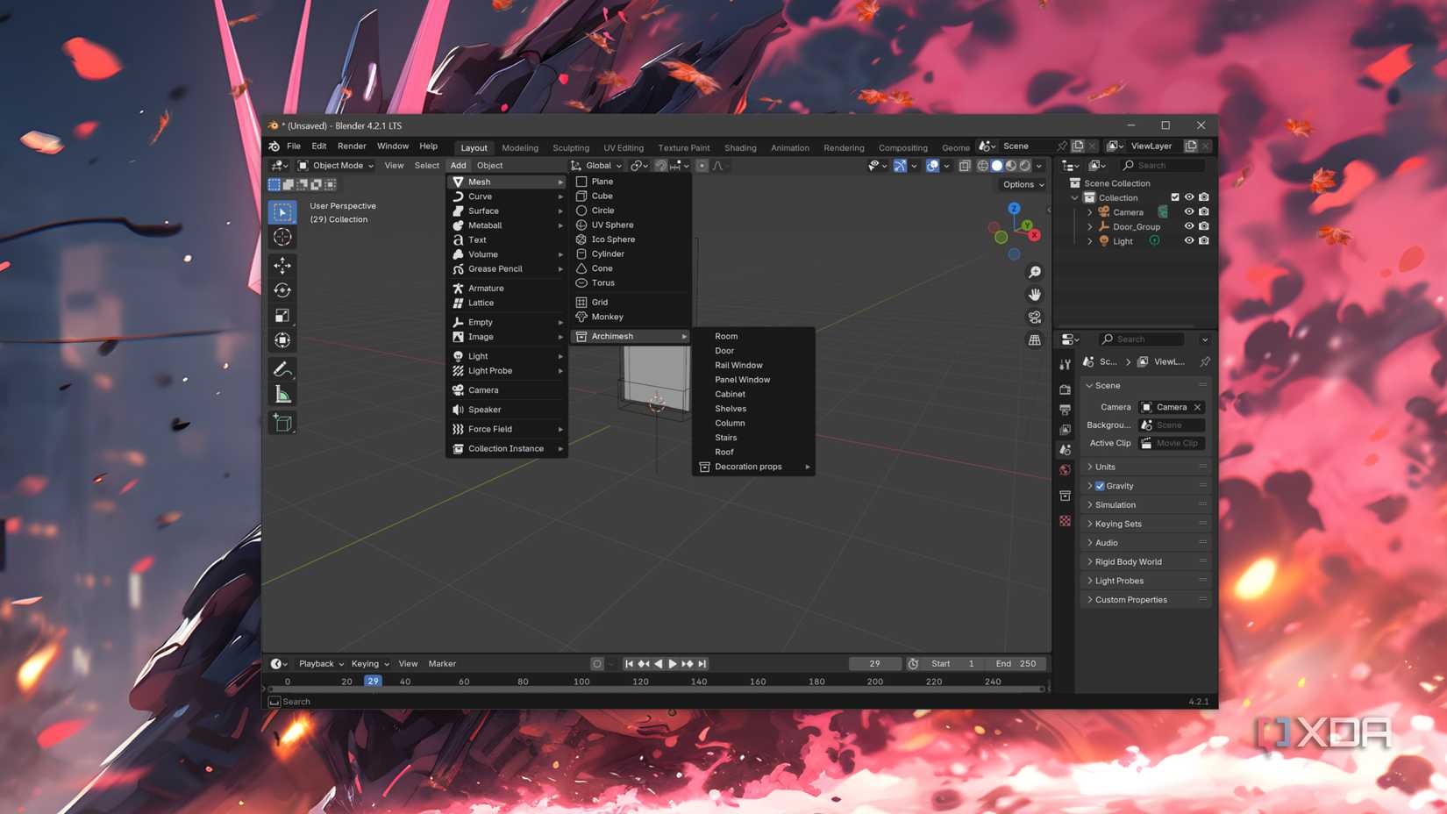Select the Measure tool

[x=282, y=394]
